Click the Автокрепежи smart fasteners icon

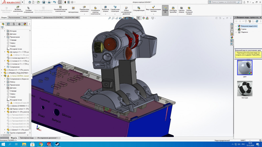click(x=73, y=9)
